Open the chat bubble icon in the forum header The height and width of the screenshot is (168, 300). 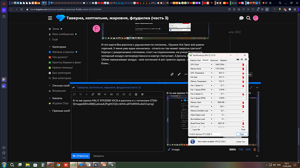(x=241, y=18)
